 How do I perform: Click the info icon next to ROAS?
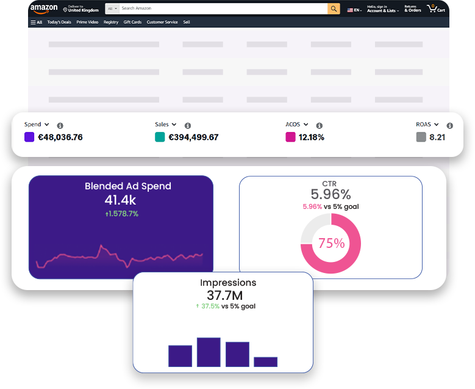450,125
